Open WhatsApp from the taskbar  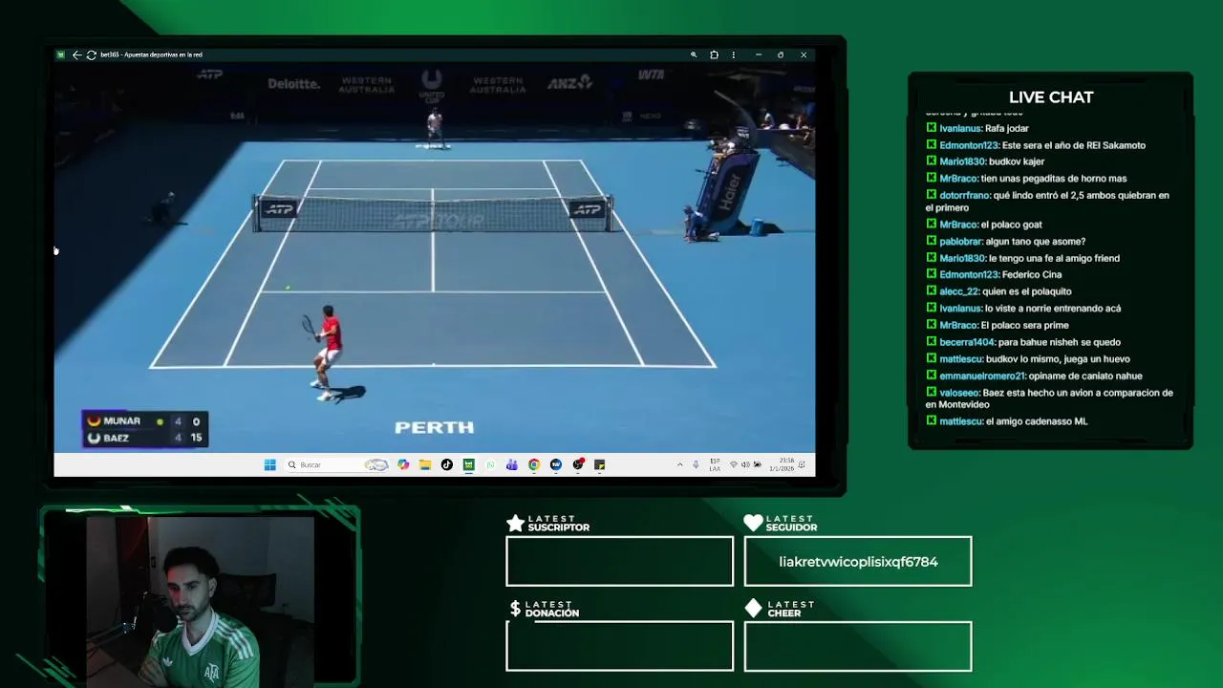pyautogui.click(x=490, y=464)
